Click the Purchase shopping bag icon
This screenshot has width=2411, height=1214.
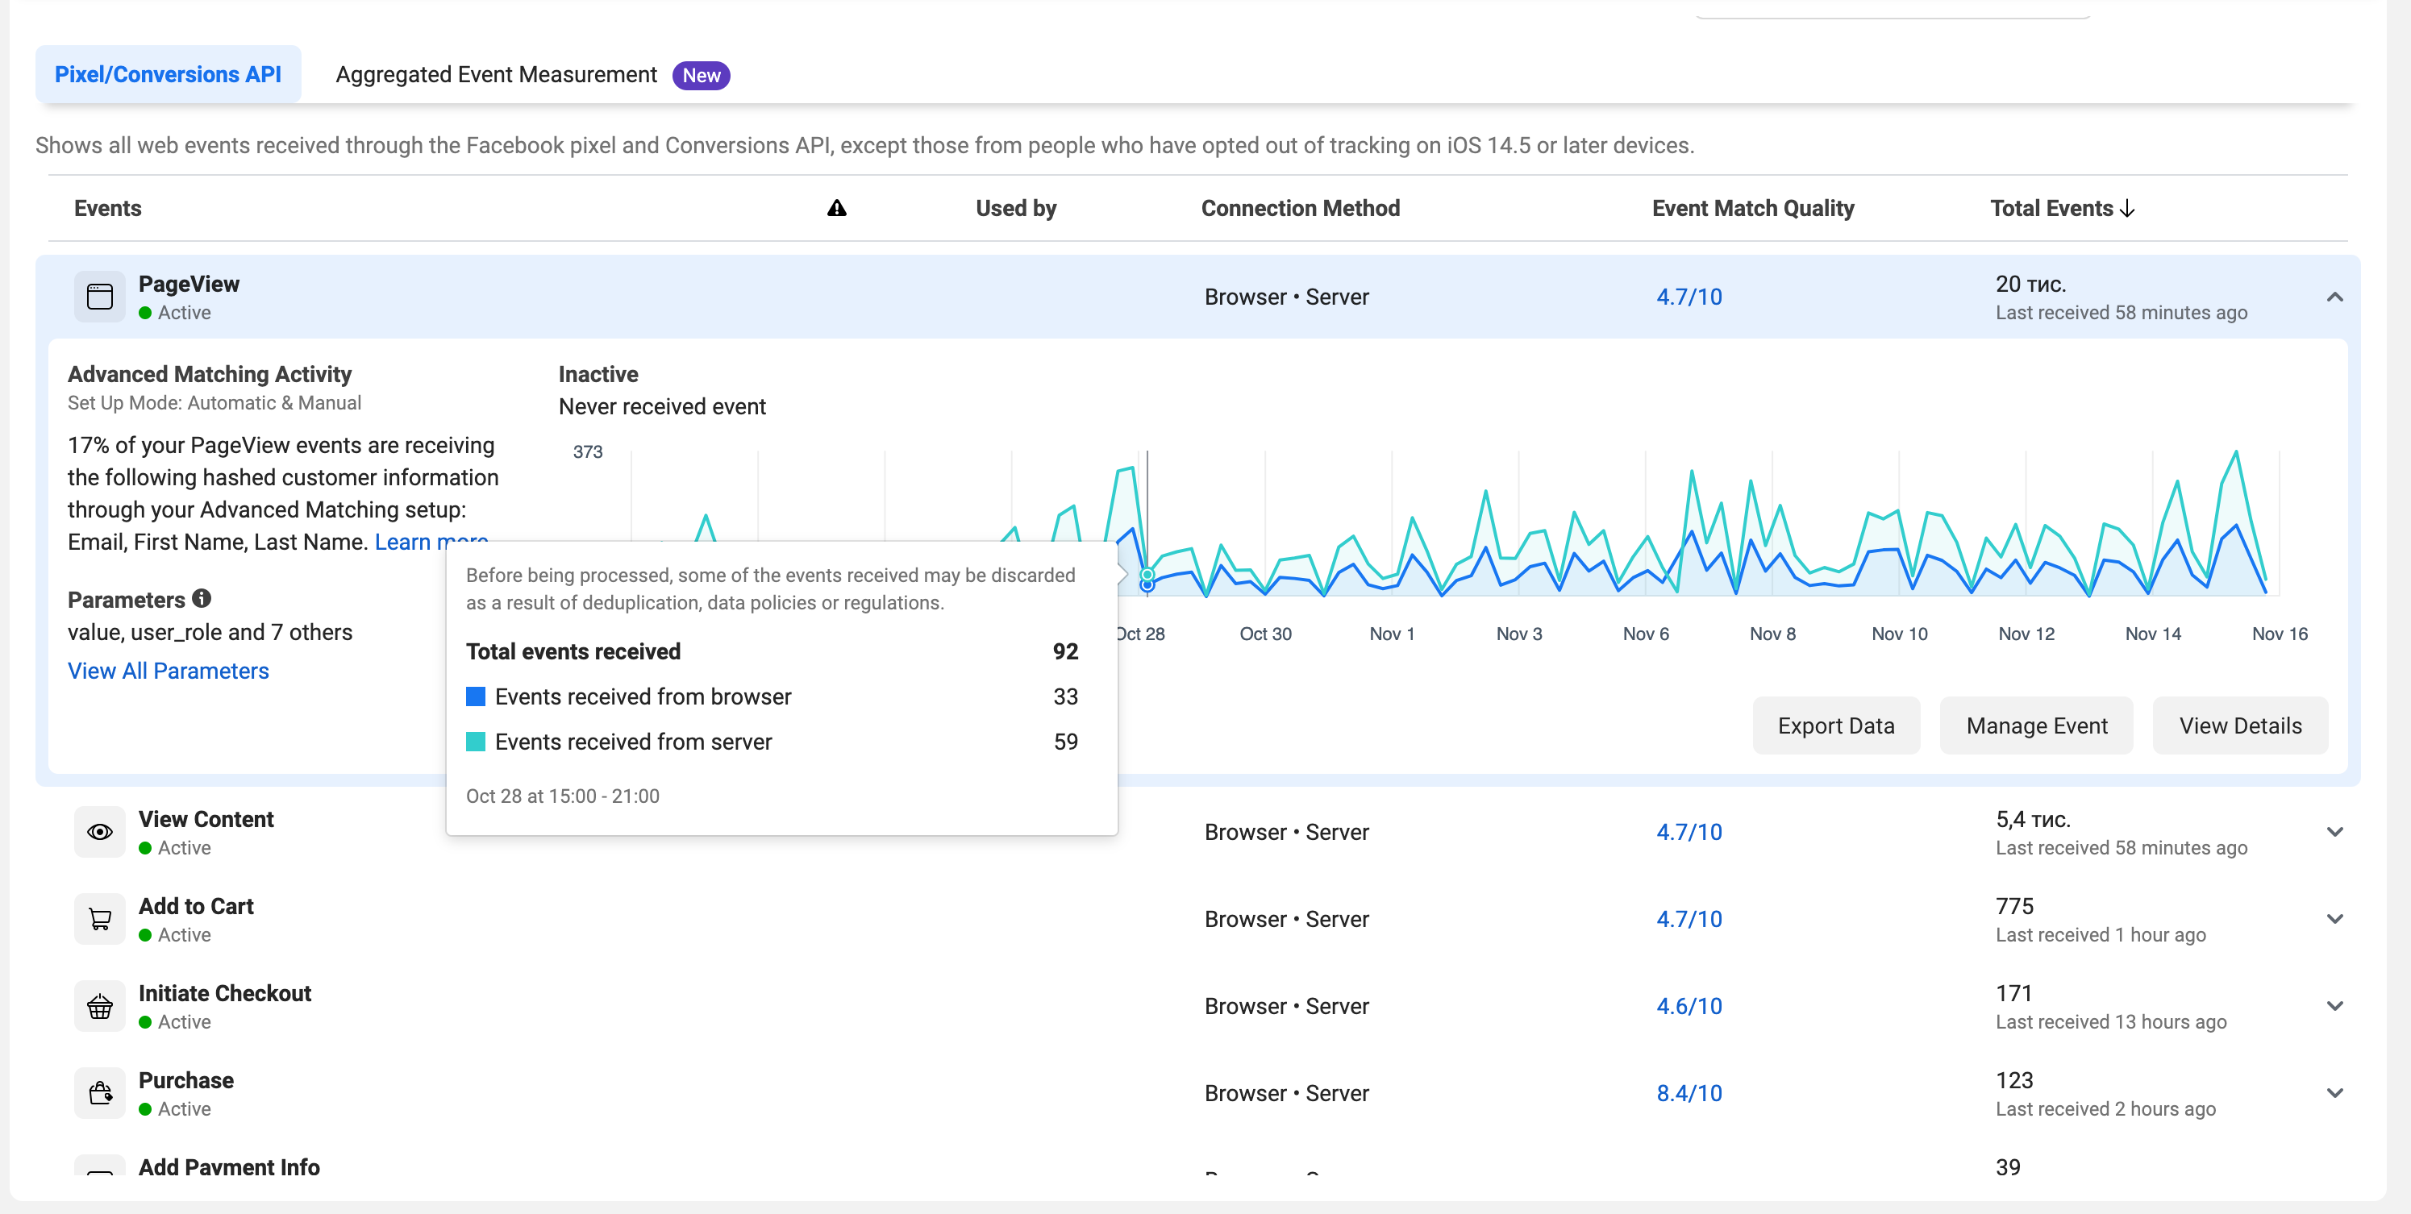pos(100,1093)
